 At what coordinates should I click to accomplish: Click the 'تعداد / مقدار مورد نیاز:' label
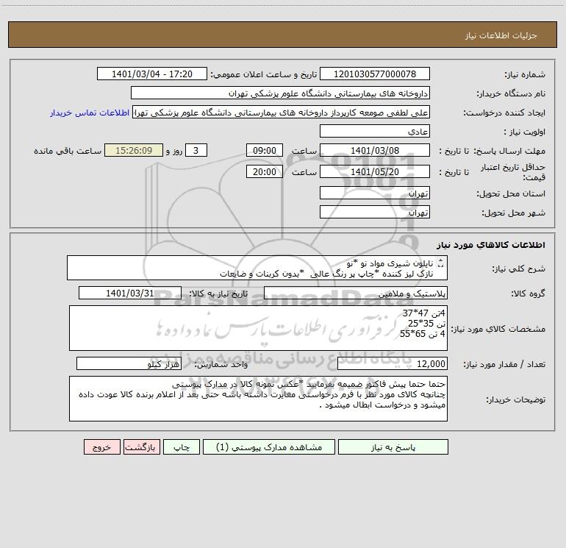[504, 364]
